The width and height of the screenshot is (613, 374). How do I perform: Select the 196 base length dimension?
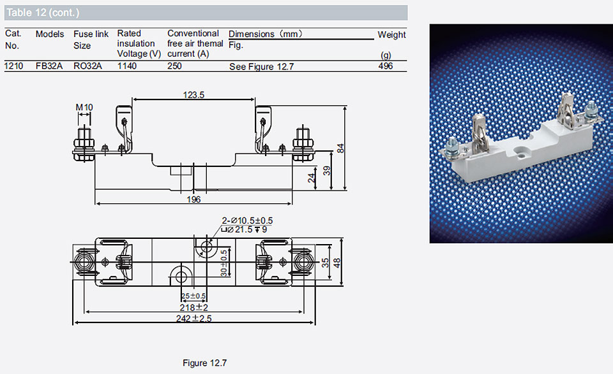(193, 199)
